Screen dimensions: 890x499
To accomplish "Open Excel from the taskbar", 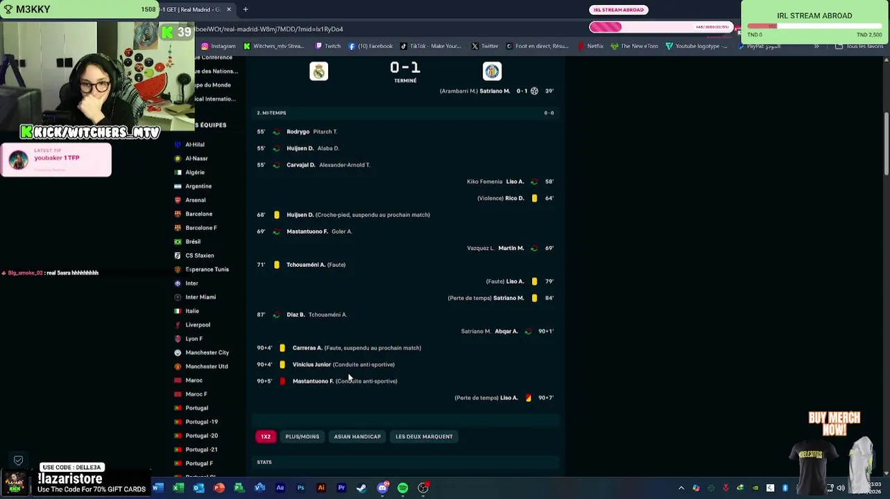I will click(178, 488).
